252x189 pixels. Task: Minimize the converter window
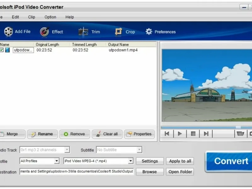point(244,7)
